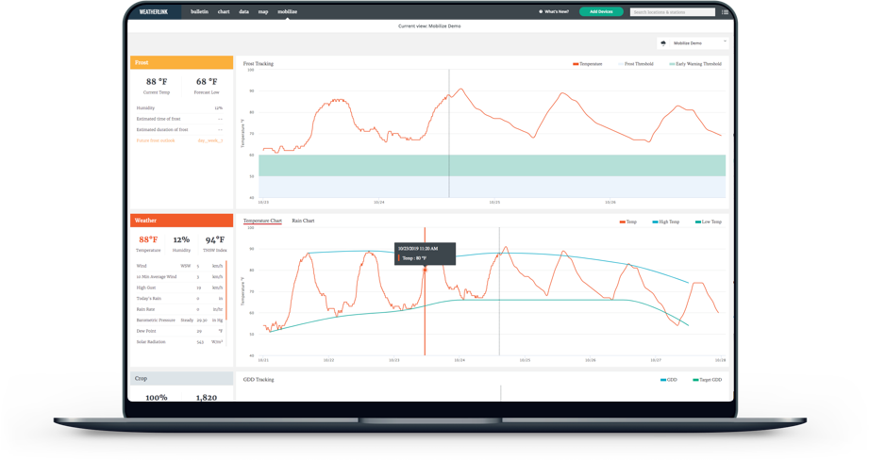Viewport: 869px width, 460px height.
Task: Click the Estimated duration of frost row
Action: (179, 129)
